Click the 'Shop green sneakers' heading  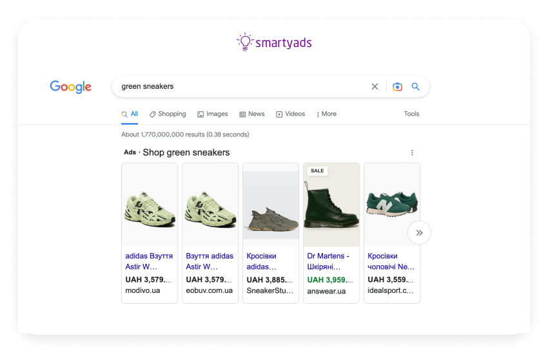point(186,153)
